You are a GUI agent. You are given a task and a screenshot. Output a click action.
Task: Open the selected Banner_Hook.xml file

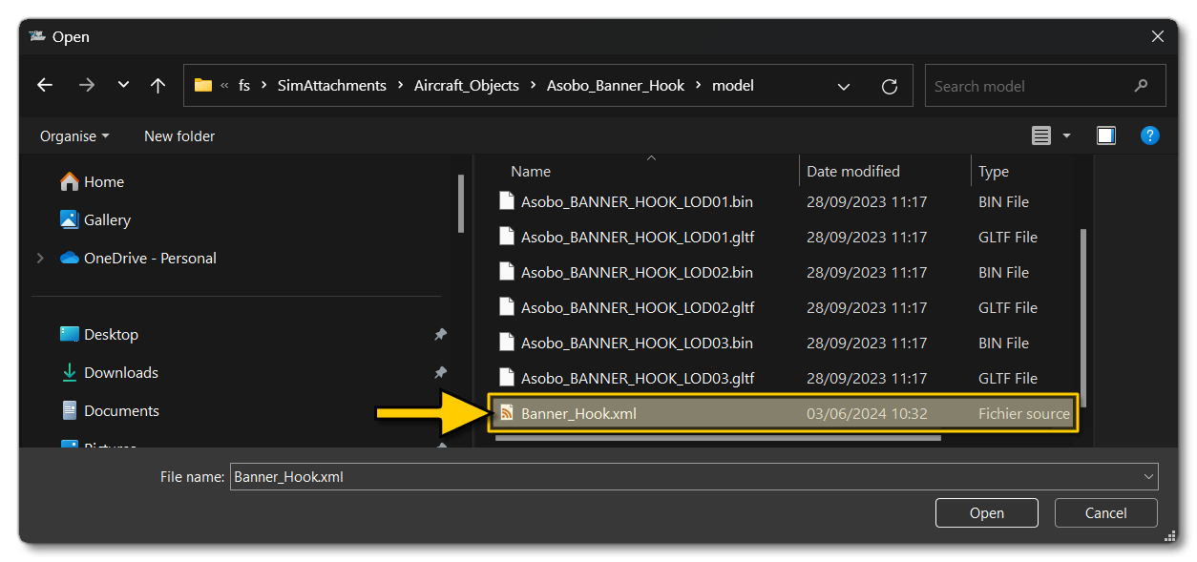(x=986, y=512)
